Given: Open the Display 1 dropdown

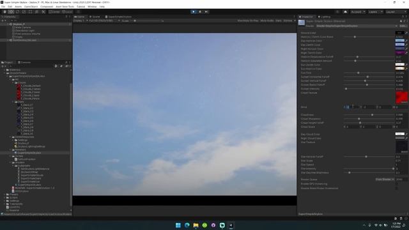Looking at the screenshot, I should coord(81,20).
